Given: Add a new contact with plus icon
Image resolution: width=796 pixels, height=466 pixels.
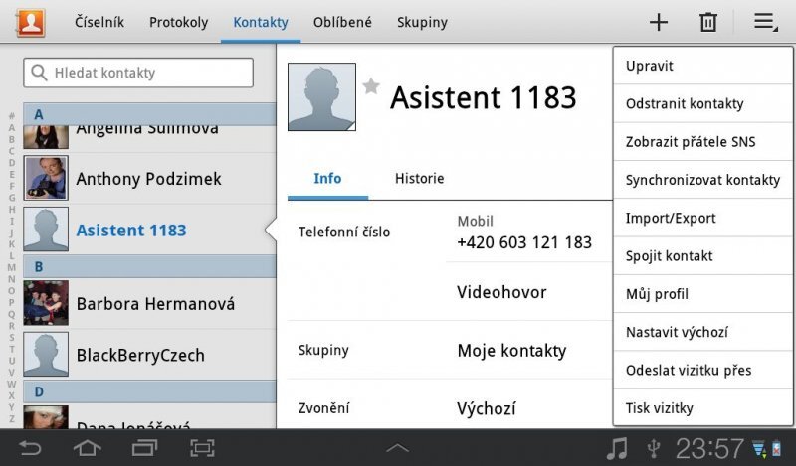Looking at the screenshot, I should (659, 22).
